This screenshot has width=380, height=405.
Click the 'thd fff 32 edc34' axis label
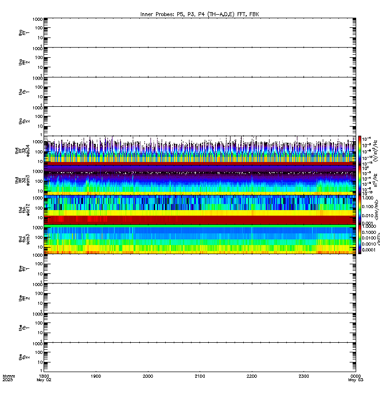(22, 150)
